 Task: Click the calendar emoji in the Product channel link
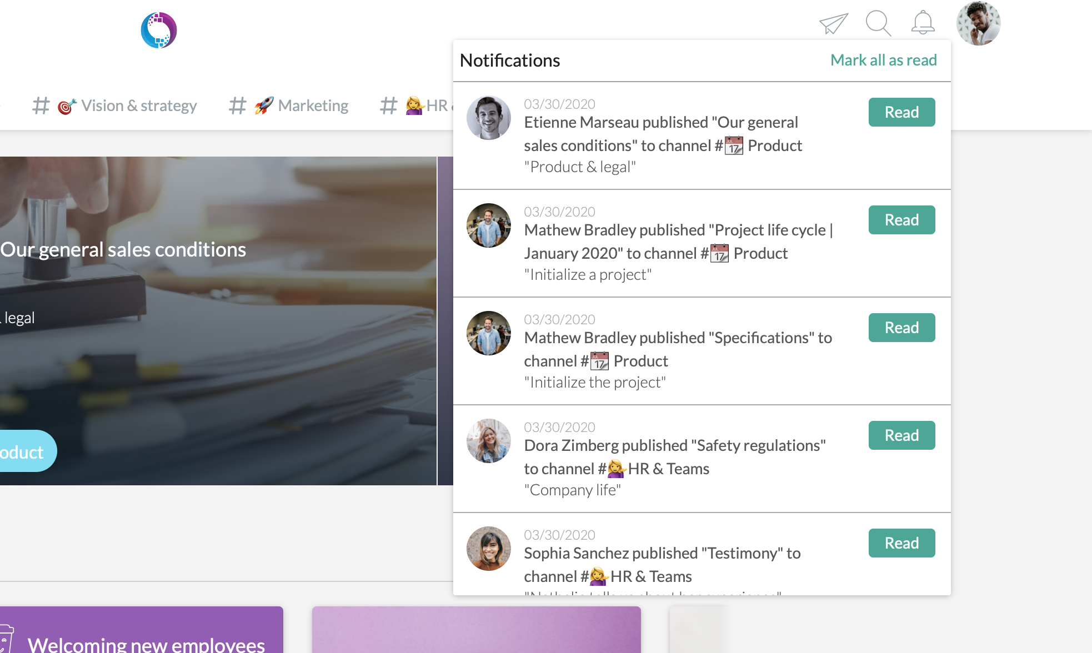[x=734, y=145]
